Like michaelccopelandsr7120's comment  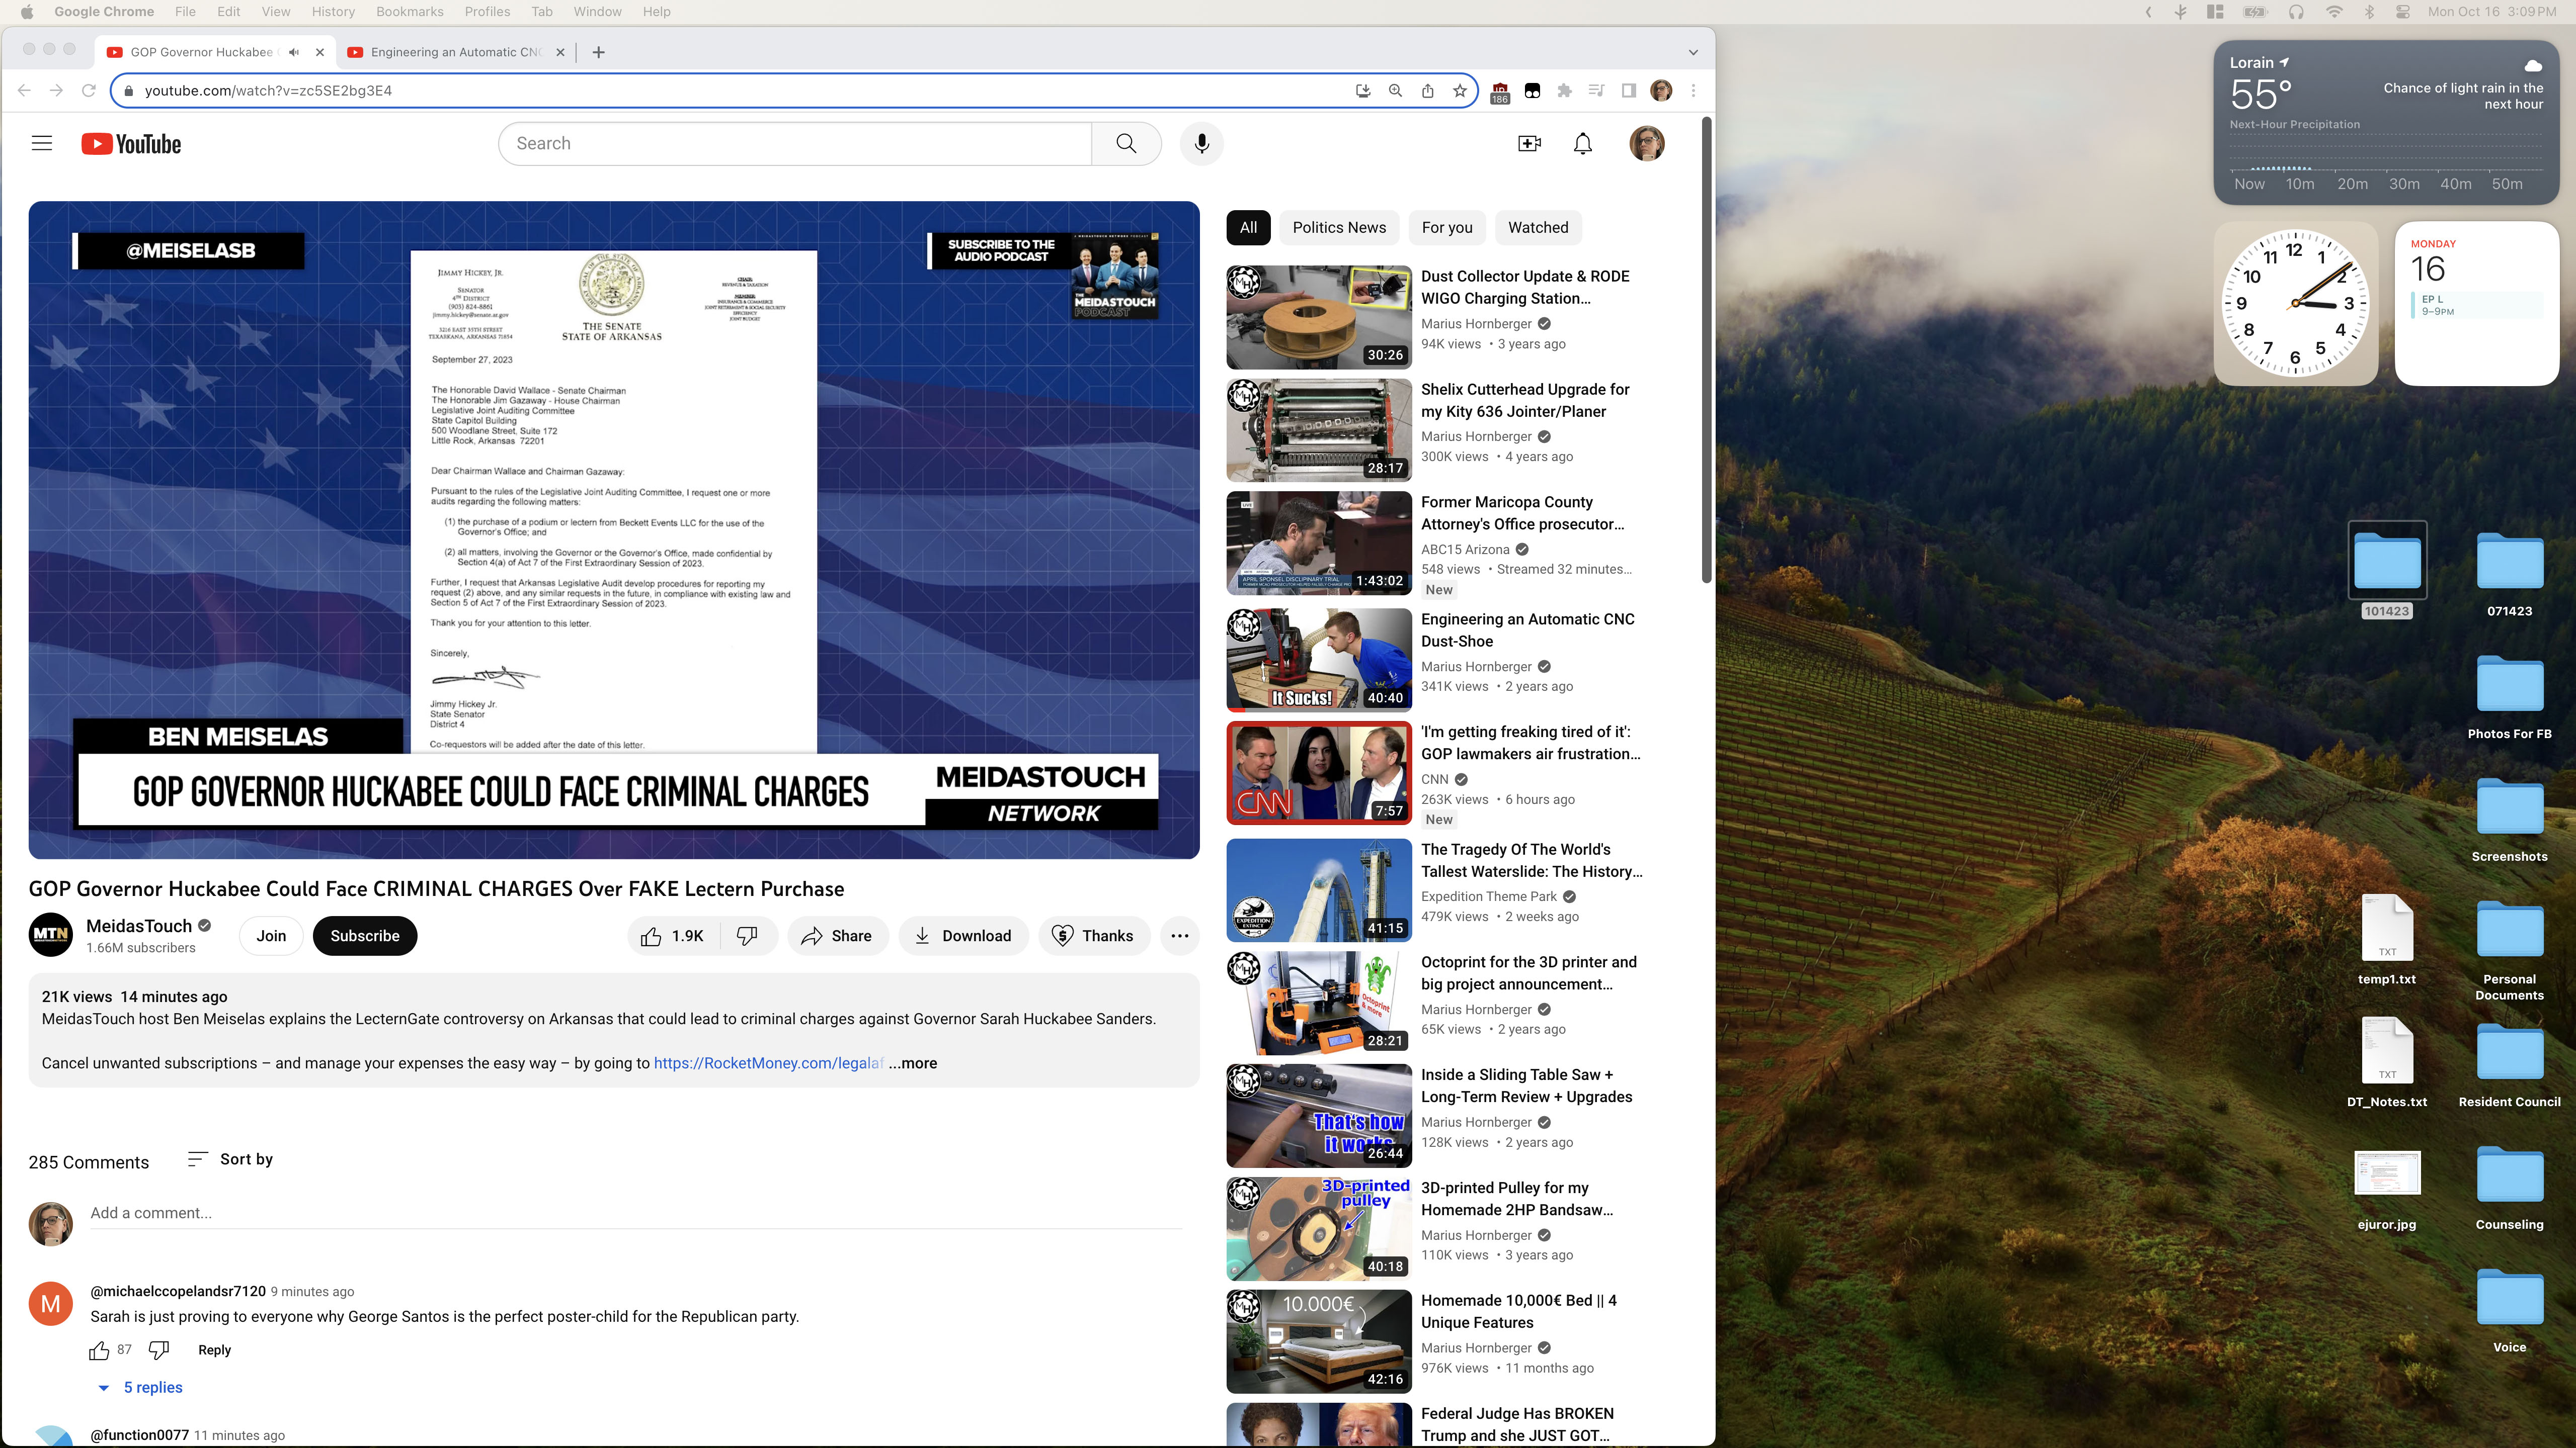(99, 1350)
